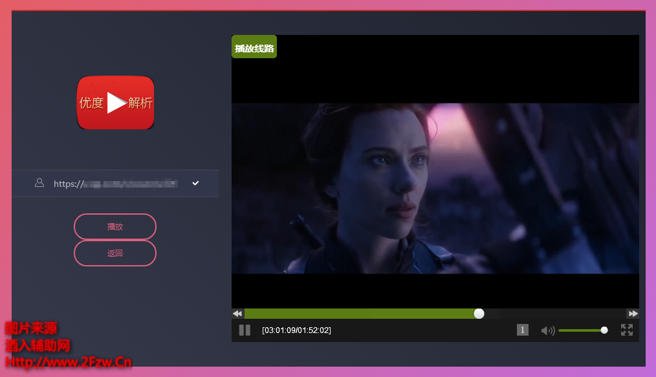656x377 pixels.
Task: Click the video progress bar handle
Action: coord(479,314)
